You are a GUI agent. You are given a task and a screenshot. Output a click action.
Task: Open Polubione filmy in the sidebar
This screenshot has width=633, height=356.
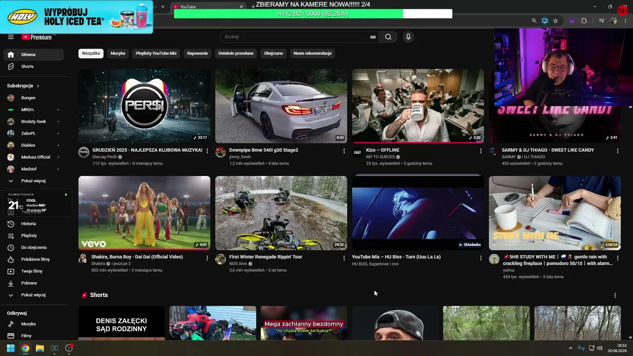(x=34, y=259)
